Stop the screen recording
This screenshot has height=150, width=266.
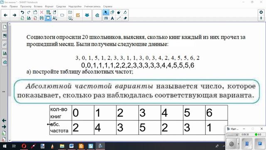click(x=260, y=144)
